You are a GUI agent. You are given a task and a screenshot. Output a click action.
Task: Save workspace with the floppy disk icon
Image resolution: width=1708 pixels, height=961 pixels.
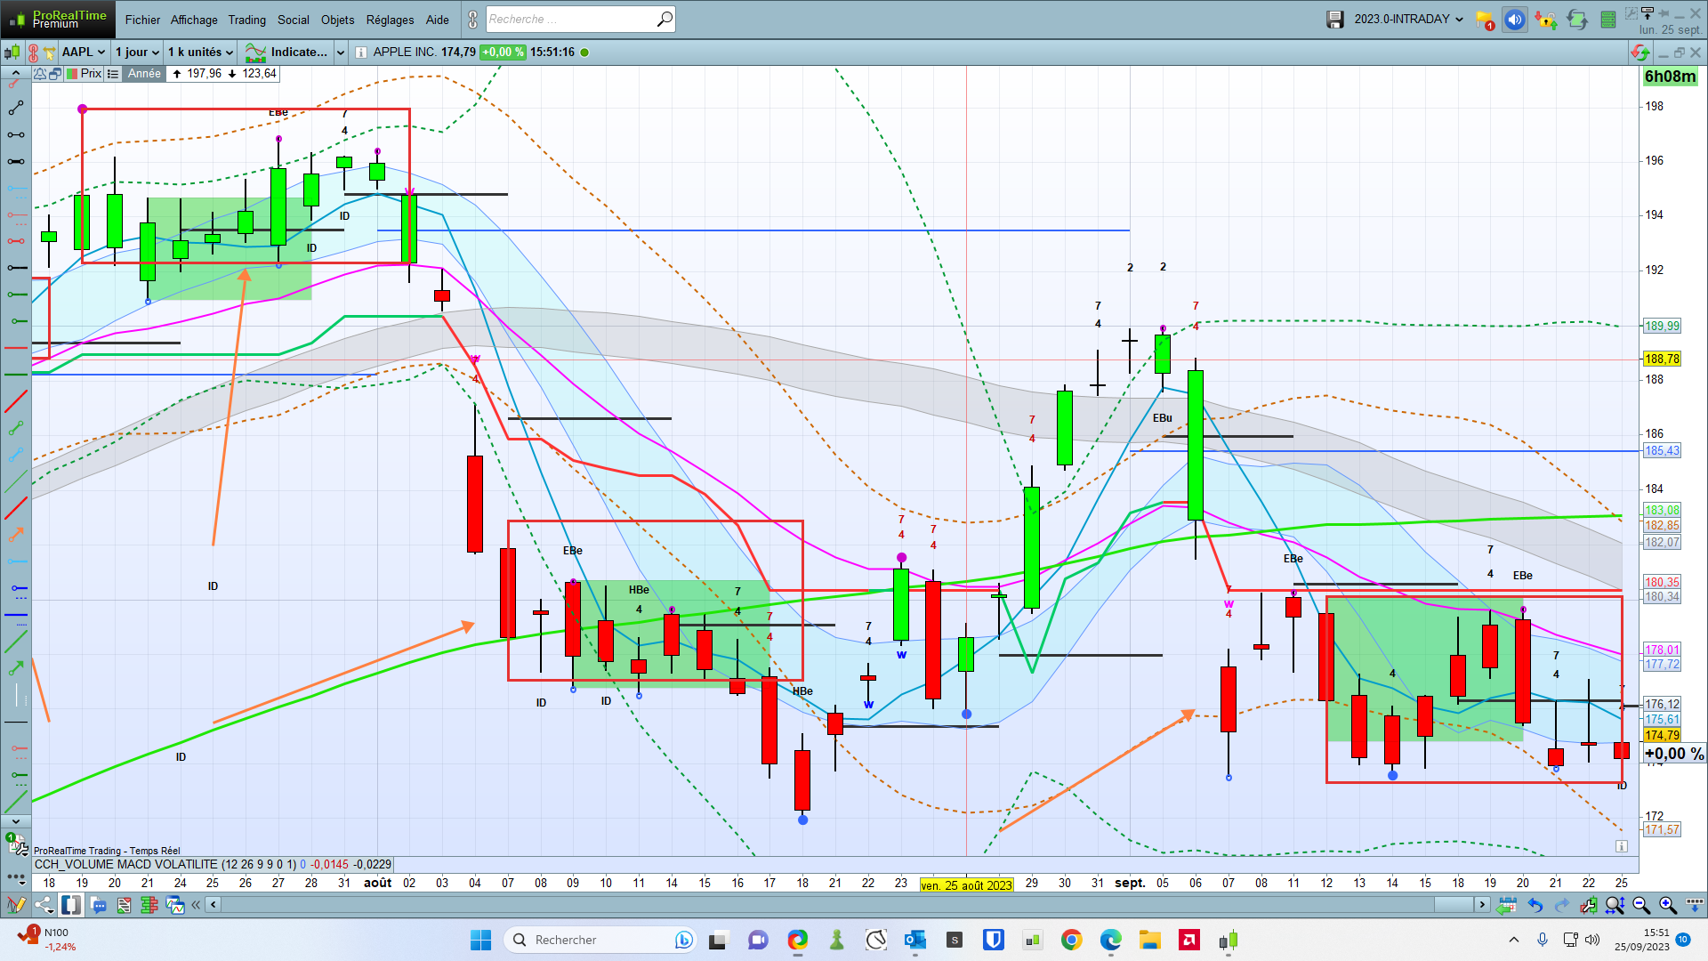[1334, 20]
